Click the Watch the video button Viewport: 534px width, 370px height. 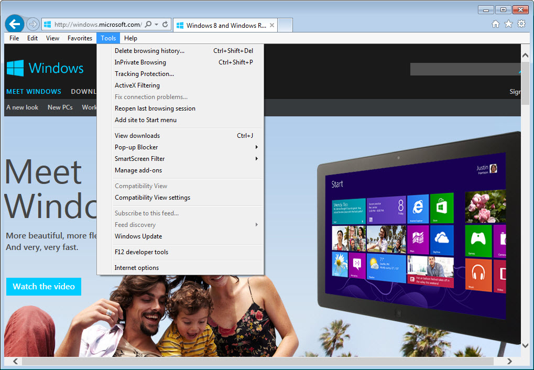pyautogui.click(x=43, y=287)
